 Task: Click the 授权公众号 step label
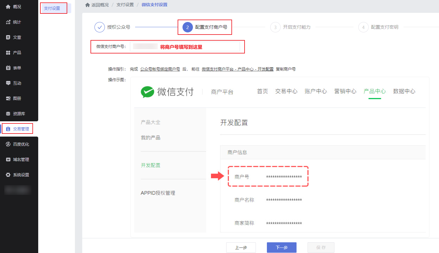click(119, 27)
